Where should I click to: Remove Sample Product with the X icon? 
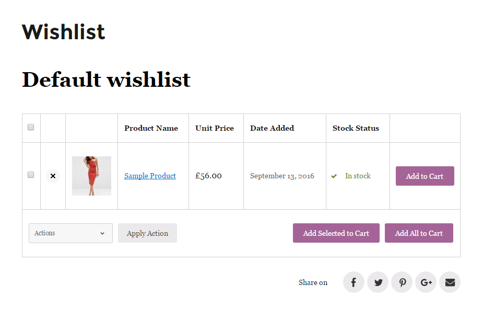53,176
